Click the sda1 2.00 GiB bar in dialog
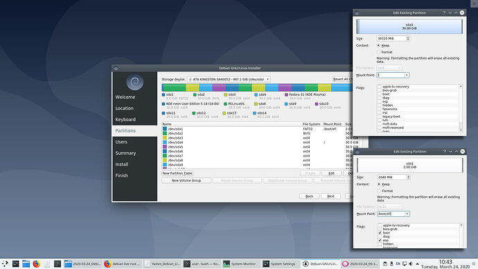This screenshot has width=478, height=269. point(410,165)
